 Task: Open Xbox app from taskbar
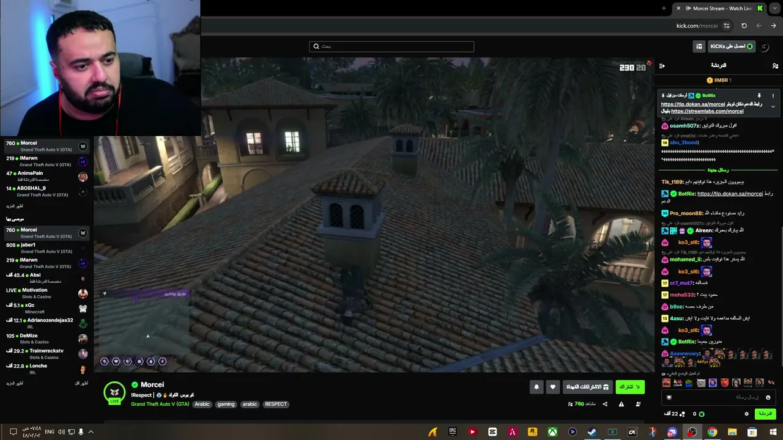[x=552, y=432]
